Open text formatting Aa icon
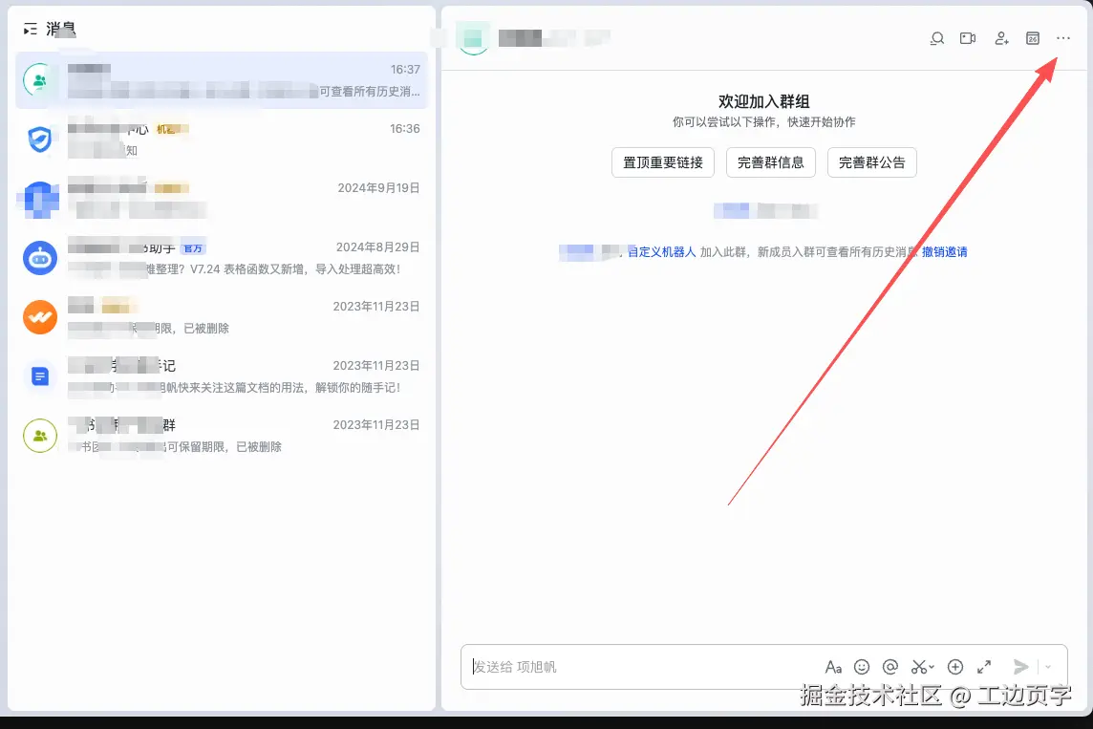Viewport: 1093px width, 729px height. pos(833,667)
